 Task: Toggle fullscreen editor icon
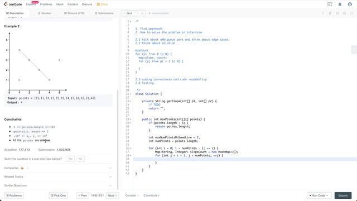pos(352,13)
